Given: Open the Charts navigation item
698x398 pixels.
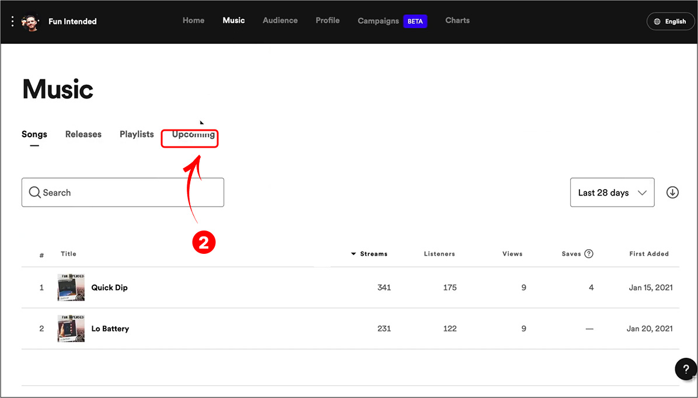Looking at the screenshot, I should point(457,20).
